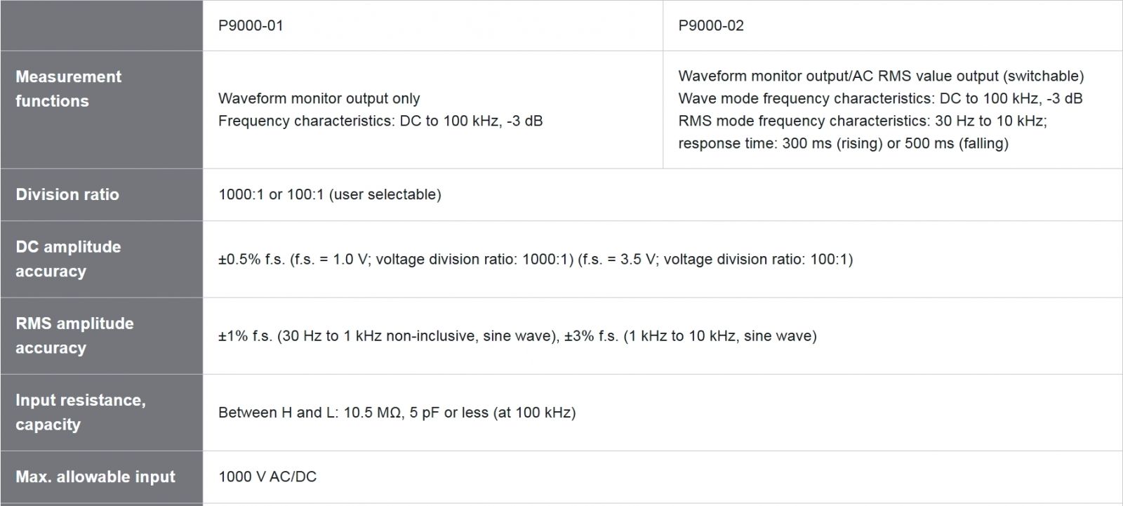Click the P9000-01 column header

(251, 26)
